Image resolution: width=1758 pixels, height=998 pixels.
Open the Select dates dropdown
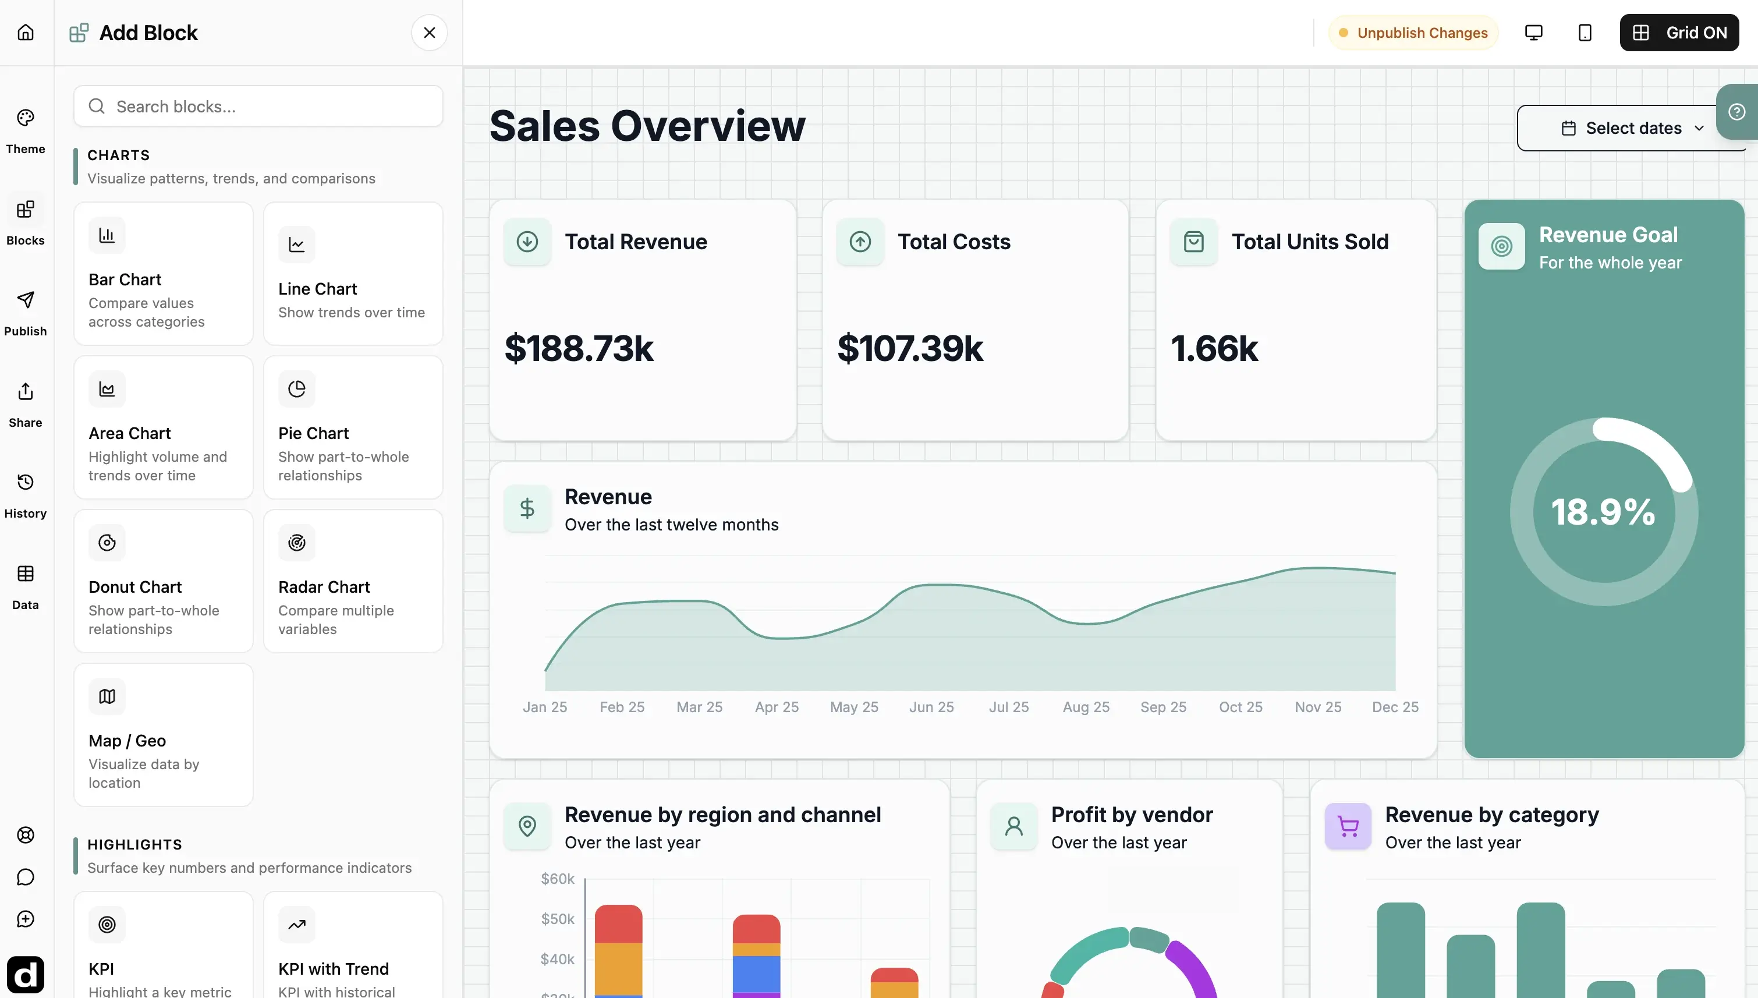tap(1631, 128)
